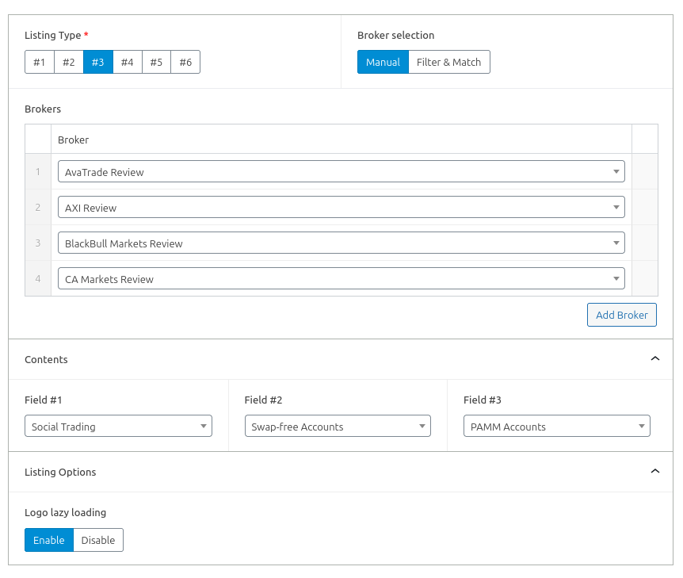Disable logo lazy loading

98,540
